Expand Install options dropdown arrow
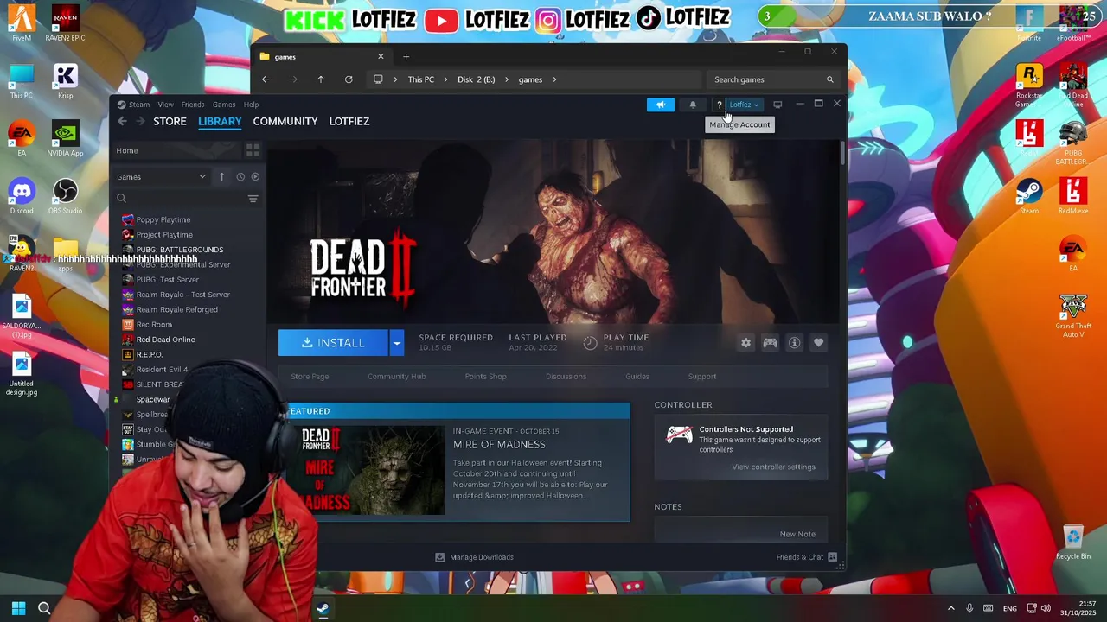1107x622 pixels. pos(396,343)
